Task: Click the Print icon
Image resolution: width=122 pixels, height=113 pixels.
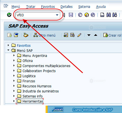Action: 102,15
